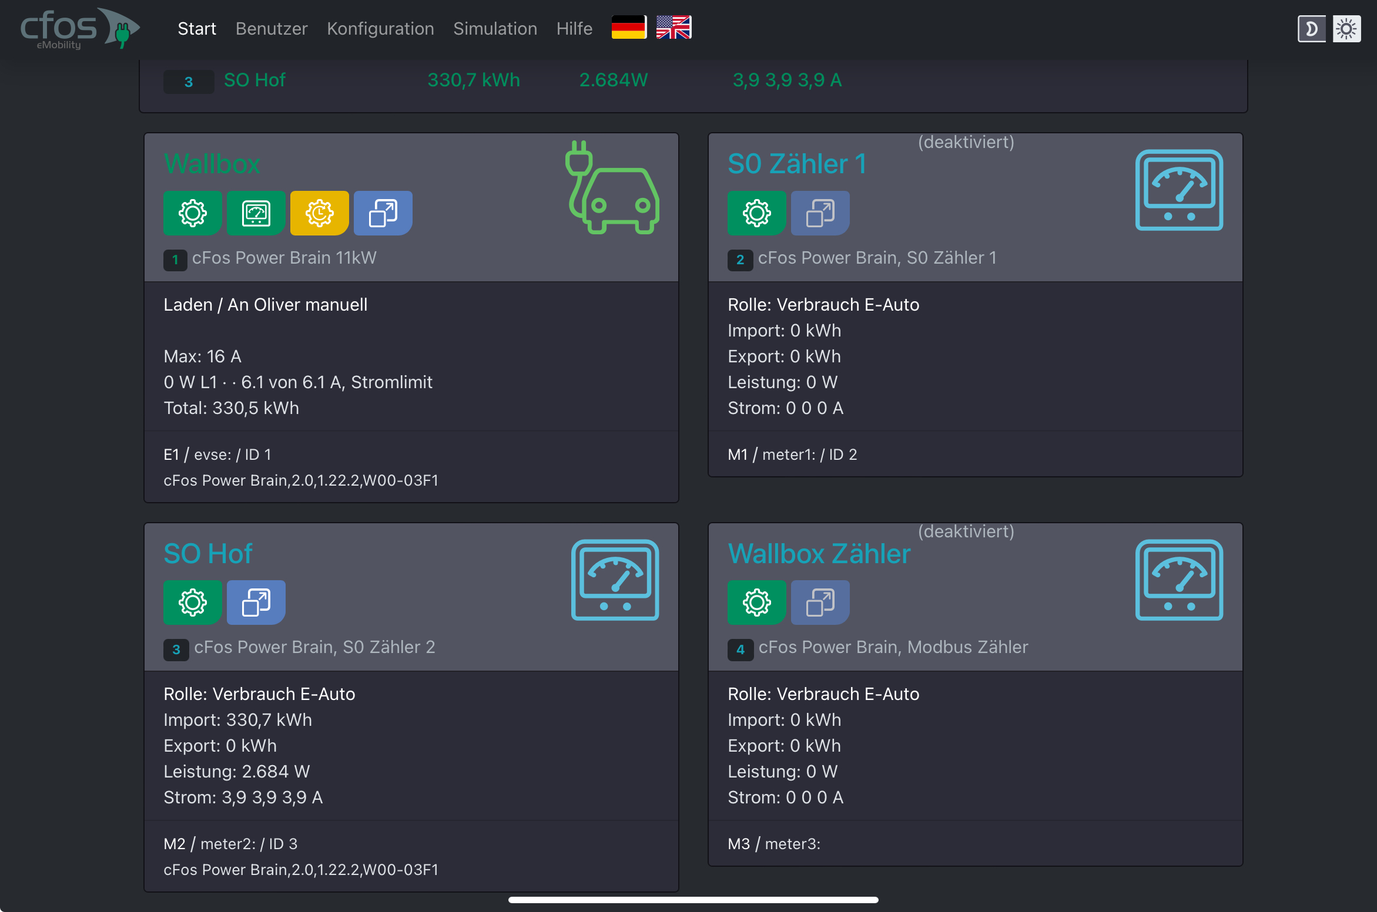
Task: Click the cFos eMobility logo
Action: [80, 28]
